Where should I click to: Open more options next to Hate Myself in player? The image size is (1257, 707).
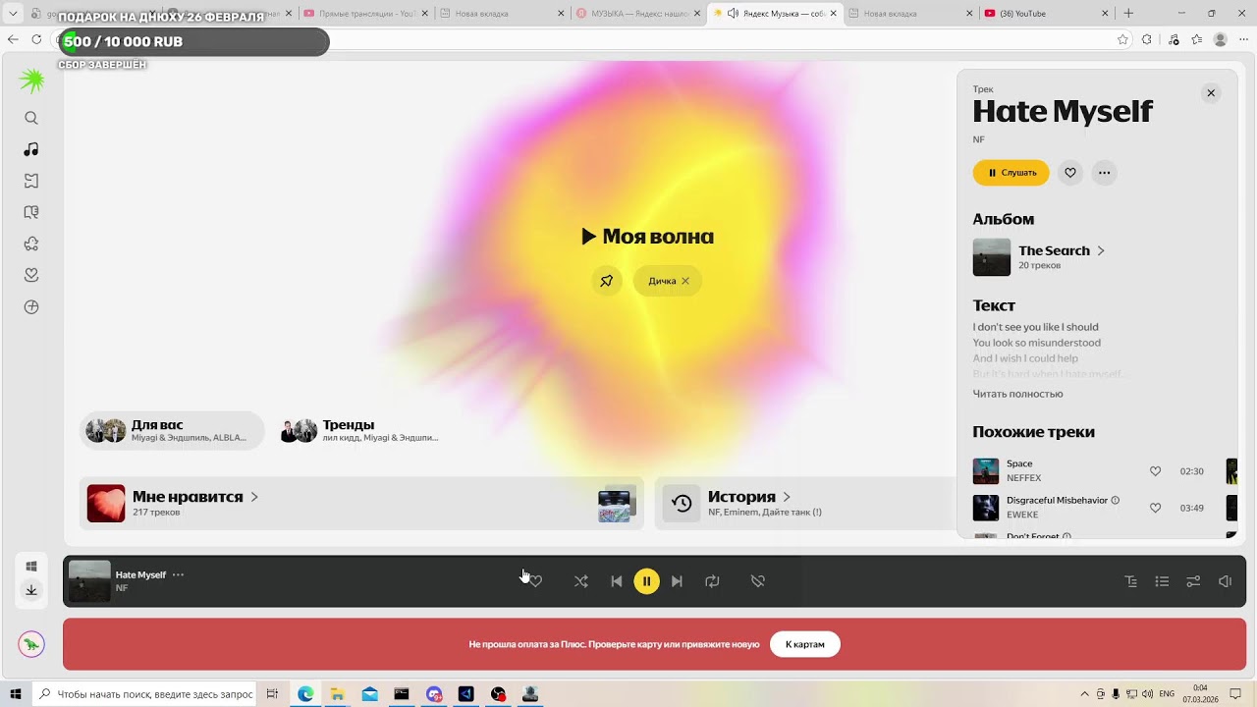(x=178, y=574)
